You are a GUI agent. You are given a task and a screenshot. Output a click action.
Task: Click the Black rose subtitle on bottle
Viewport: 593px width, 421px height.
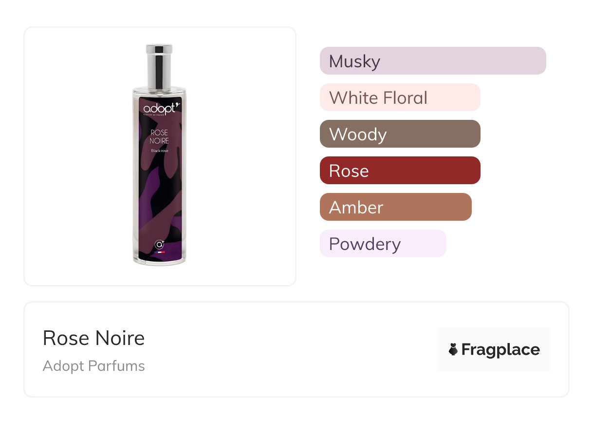click(x=160, y=151)
